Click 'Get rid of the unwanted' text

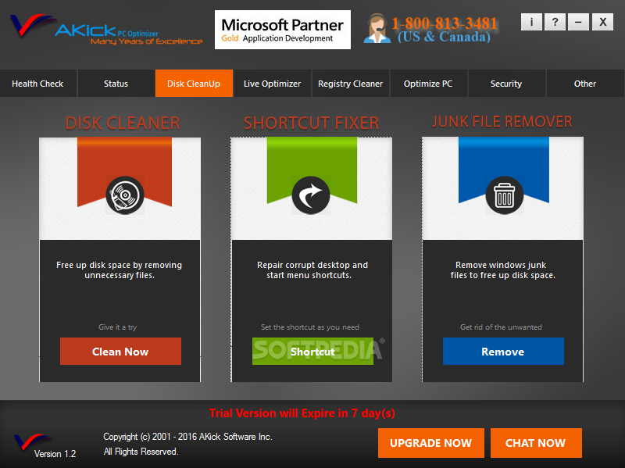point(501,327)
